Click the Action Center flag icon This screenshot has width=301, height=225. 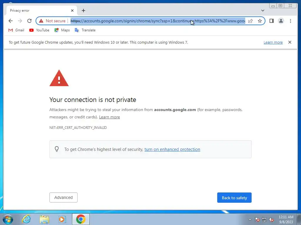(257, 219)
